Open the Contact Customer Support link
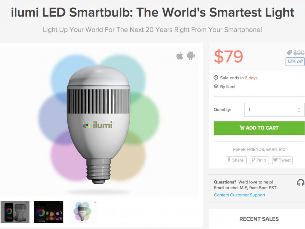305x229 pixels. (239, 195)
